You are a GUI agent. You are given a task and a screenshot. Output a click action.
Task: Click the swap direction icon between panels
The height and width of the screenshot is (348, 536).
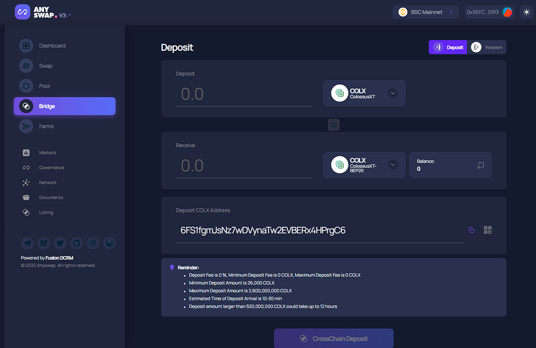pyautogui.click(x=333, y=125)
